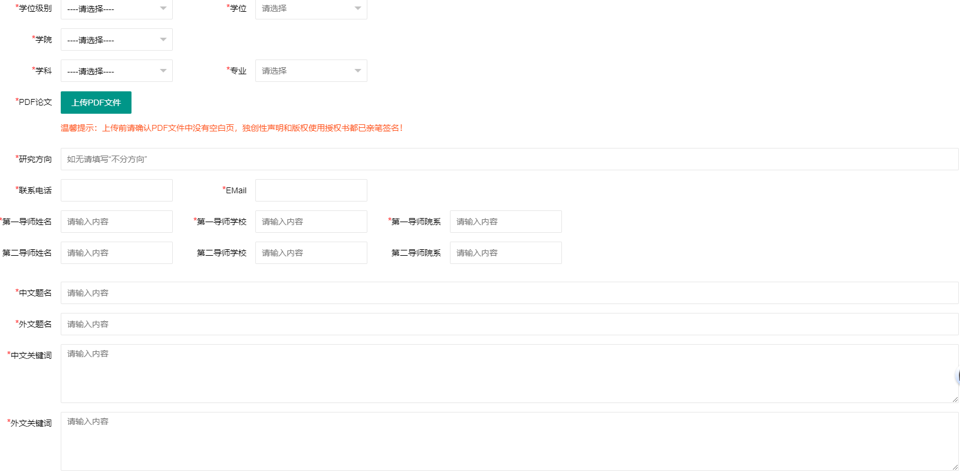The image size is (960, 472).
Task: Focus the 第一导师学校 input
Action: (x=311, y=222)
